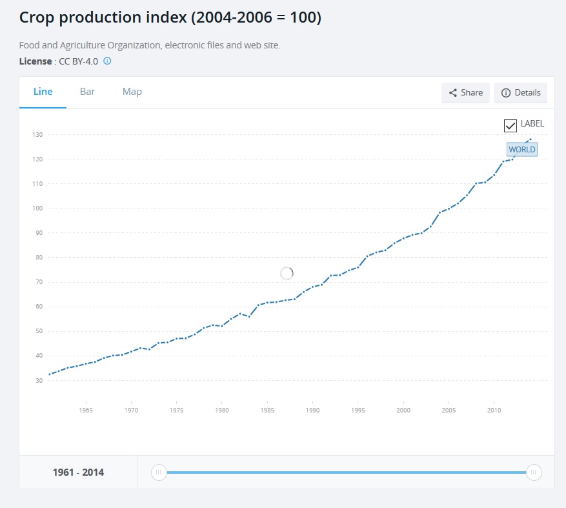Click the license info icon
Screen dimensions: 566x508
107,61
